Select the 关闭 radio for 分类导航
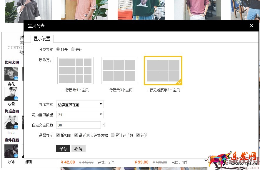The width and height of the screenshot is (260, 170). tap(73, 49)
